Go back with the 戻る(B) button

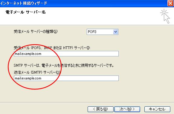click(x=100, y=109)
